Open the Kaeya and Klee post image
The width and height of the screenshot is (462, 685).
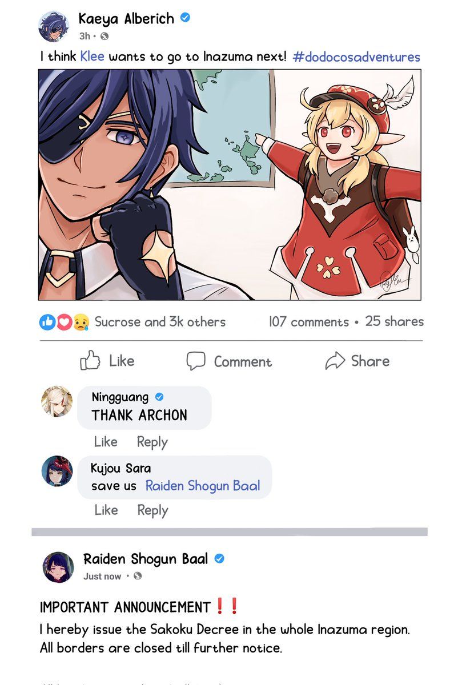(x=230, y=184)
